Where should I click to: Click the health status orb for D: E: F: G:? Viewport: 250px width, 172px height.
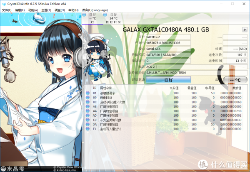click(x=105, y=15)
